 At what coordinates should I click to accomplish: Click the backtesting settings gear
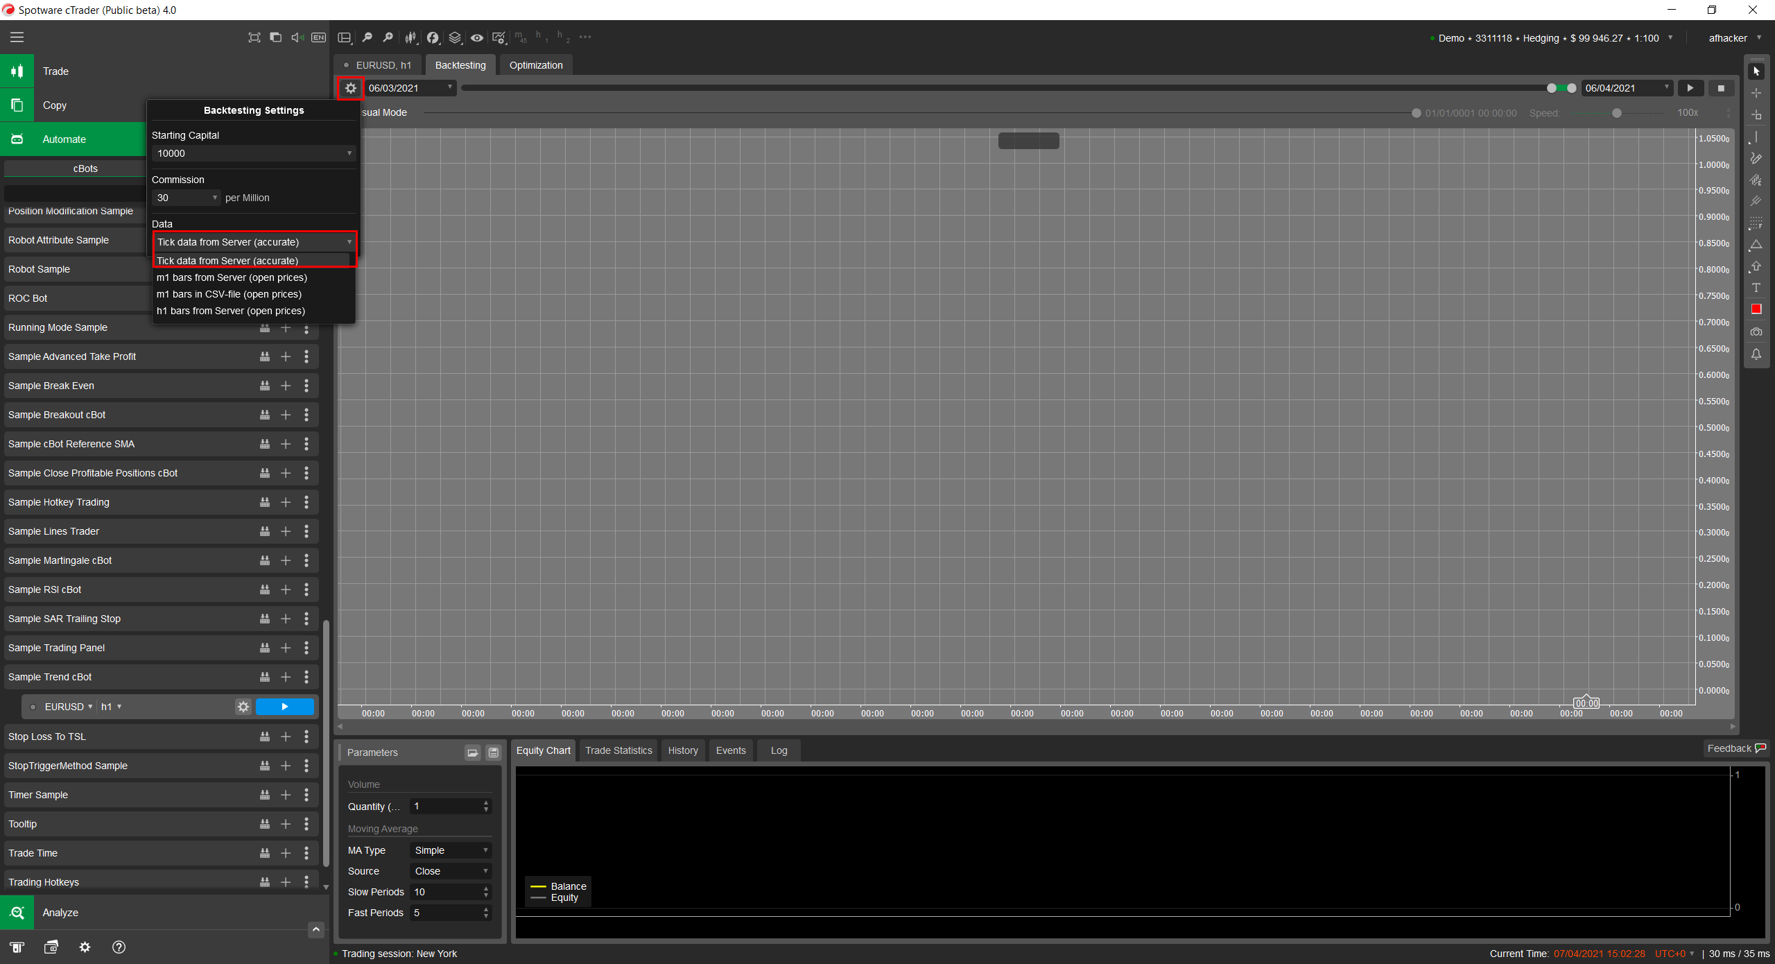[351, 88]
